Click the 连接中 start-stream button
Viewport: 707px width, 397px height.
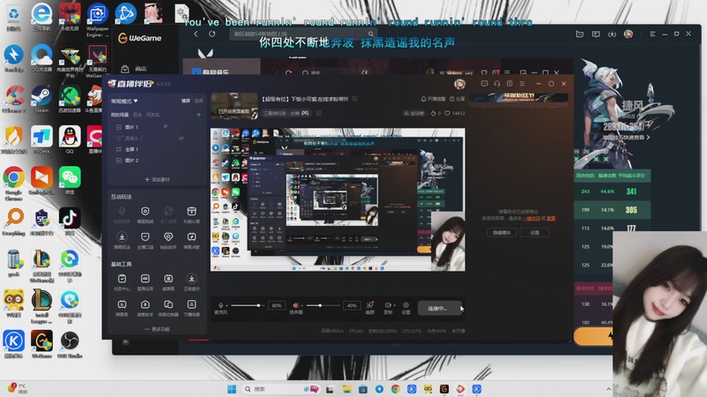click(439, 308)
